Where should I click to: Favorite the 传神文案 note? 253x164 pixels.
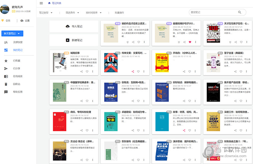click(138, 71)
